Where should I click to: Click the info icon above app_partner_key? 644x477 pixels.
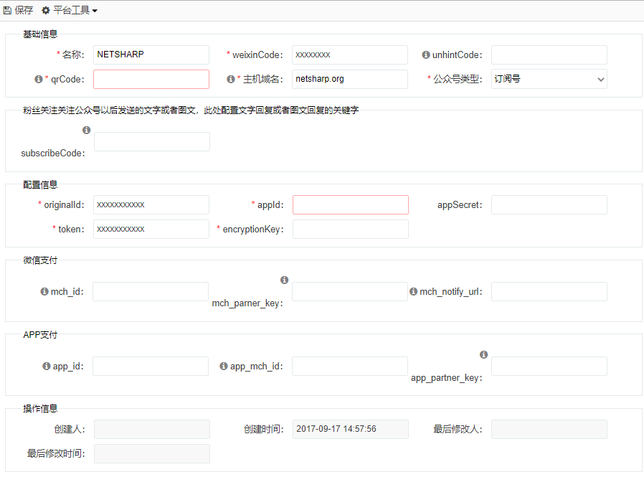pos(484,354)
